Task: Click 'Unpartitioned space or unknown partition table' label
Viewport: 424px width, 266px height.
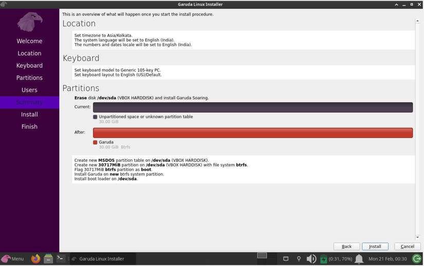Action: tap(146, 117)
